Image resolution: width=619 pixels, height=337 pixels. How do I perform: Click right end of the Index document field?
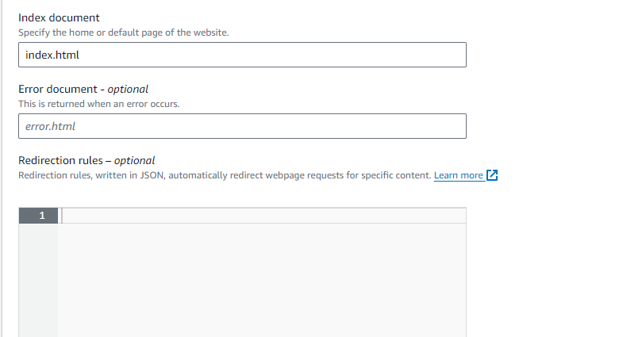454,55
